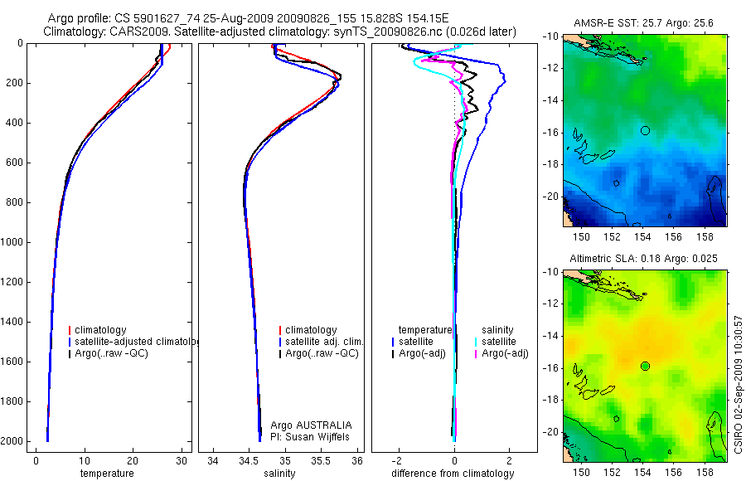Click the 'temperature' x-axis label
Screen dimensions: 746x481
click(107, 474)
